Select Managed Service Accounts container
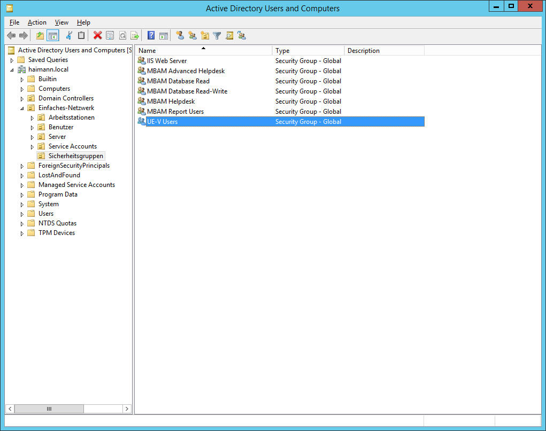The width and height of the screenshot is (546, 431). point(76,185)
